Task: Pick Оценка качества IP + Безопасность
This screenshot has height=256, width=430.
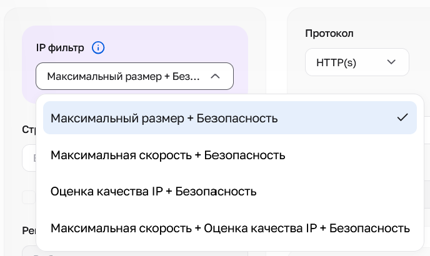Action: pyautogui.click(x=230, y=191)
